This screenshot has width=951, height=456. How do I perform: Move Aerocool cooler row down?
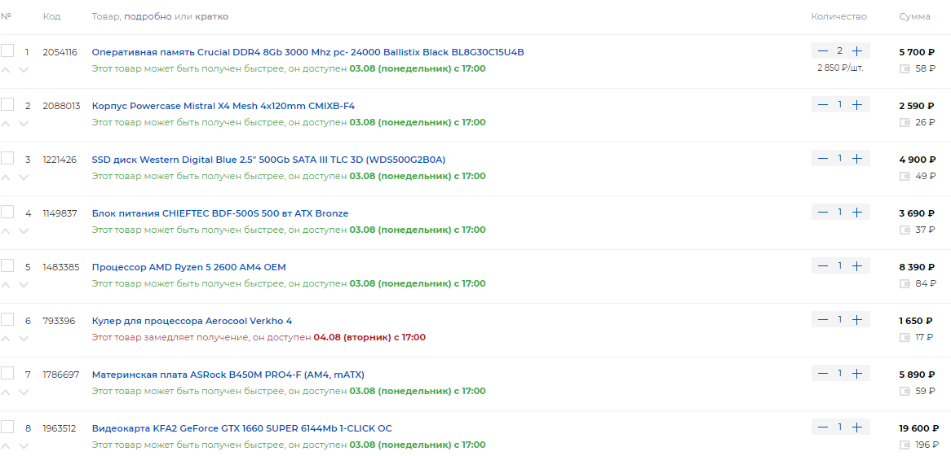tap(24, 339)
